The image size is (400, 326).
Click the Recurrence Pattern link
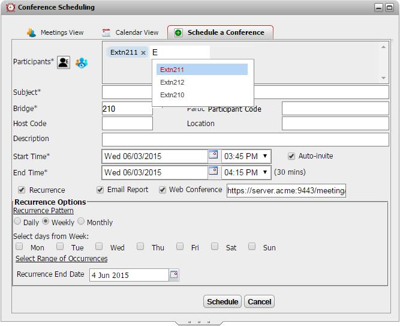point(43,211)
